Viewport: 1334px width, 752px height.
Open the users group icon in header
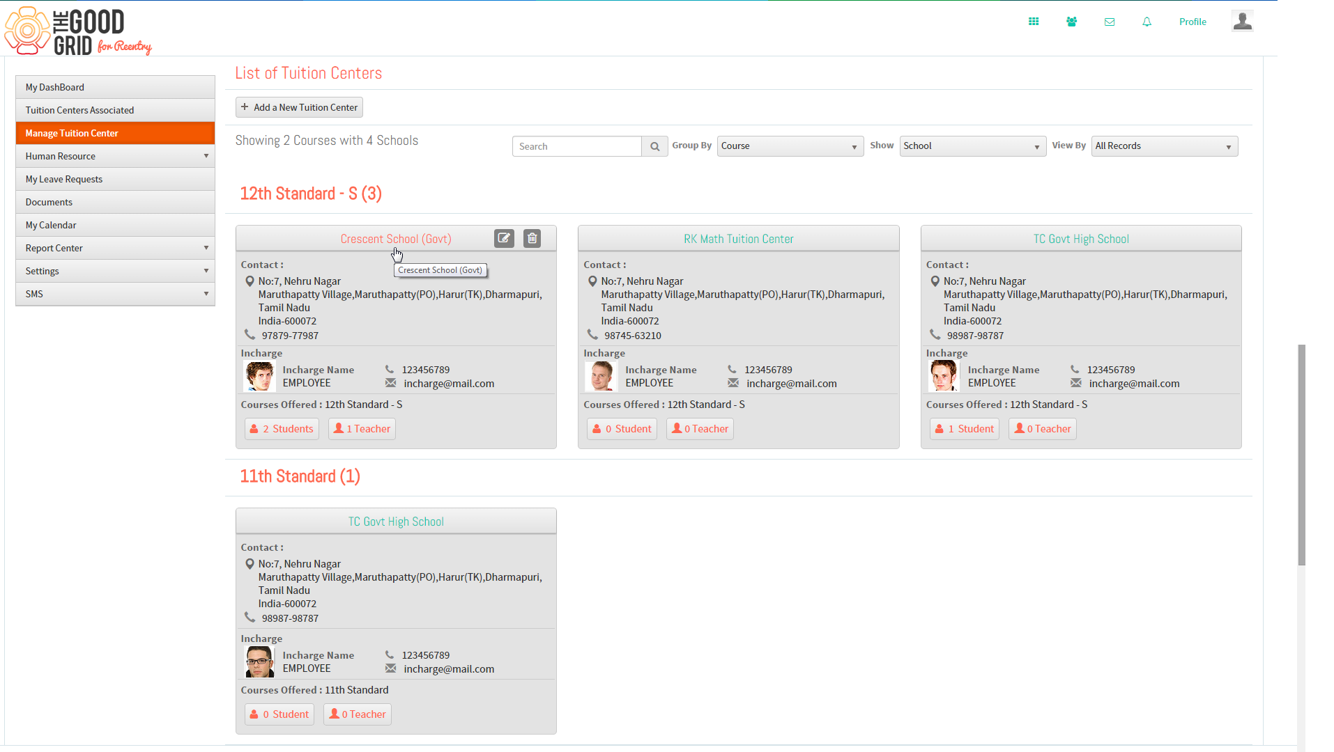tap(1071, 22)
